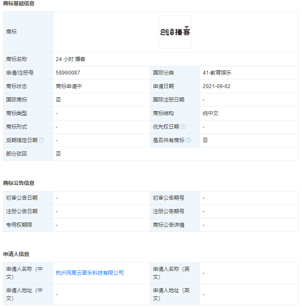Click the 部分驳回 label cell
This screenshot has height=307, width=302.
click(28, 154)
